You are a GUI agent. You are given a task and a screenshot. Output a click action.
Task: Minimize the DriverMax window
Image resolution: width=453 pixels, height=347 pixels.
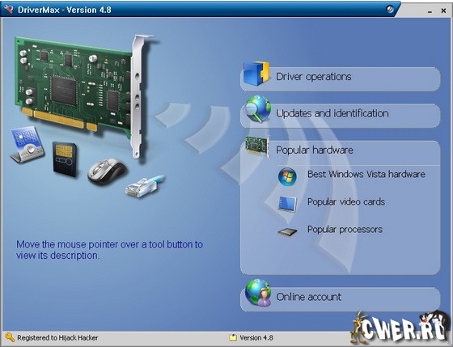click(430, 11)
